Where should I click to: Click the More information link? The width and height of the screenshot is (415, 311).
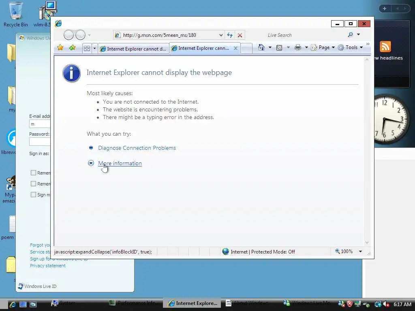[120, 163]
